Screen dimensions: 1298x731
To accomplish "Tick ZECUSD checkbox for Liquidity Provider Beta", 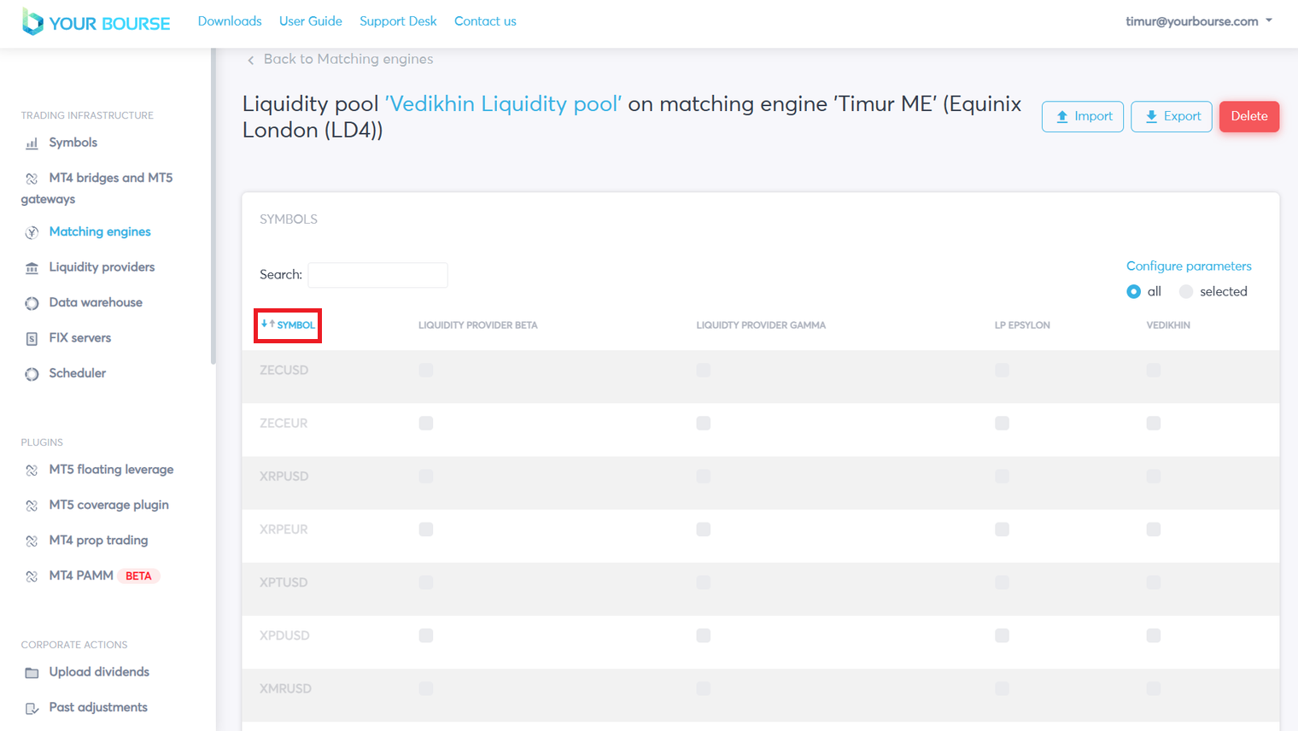I will pyautogui.click(x=426, y=371).
